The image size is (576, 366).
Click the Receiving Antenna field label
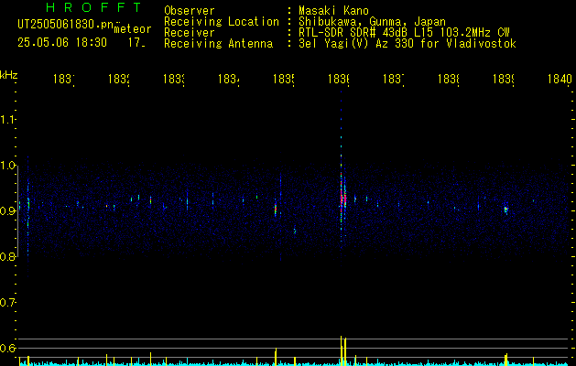(218, 44)
